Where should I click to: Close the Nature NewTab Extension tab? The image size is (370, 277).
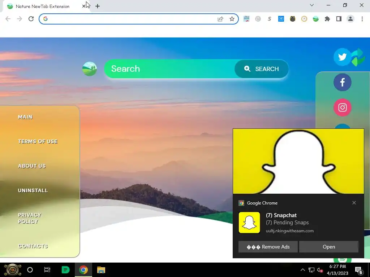click(x=84, y=6)
